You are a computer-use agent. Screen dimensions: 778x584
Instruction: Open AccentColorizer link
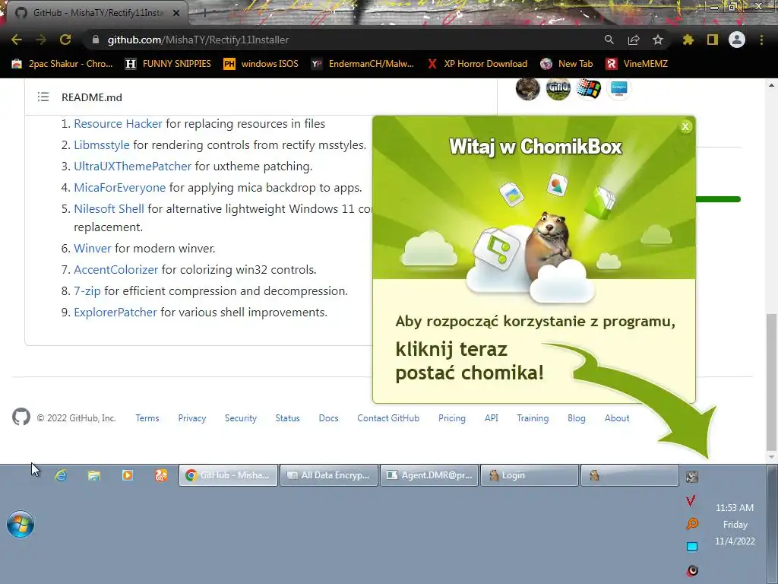pos(116,270)
